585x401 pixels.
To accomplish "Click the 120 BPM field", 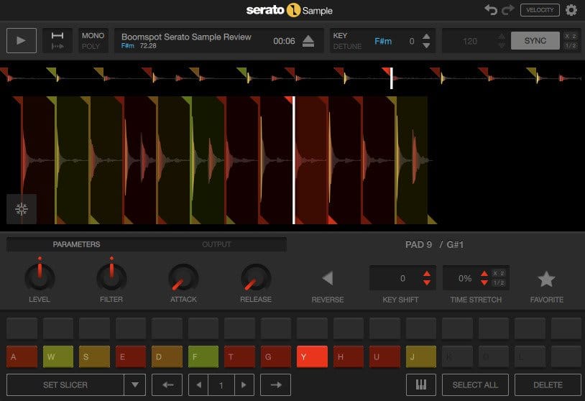I will (469, 41).
